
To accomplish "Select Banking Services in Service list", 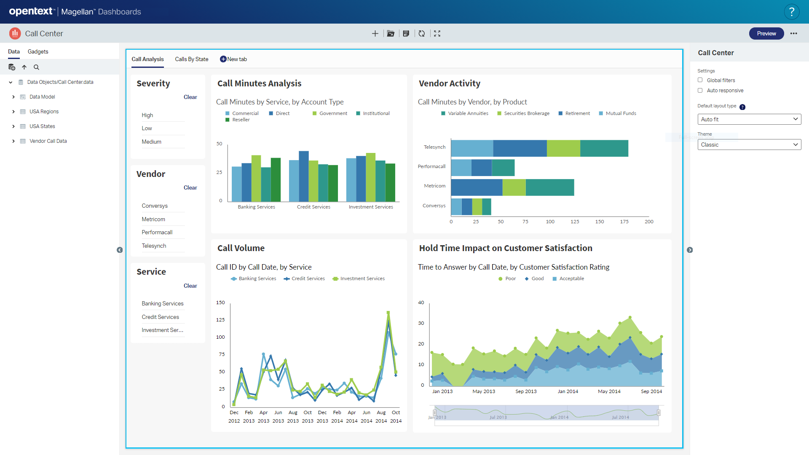I will pos(163,303).
